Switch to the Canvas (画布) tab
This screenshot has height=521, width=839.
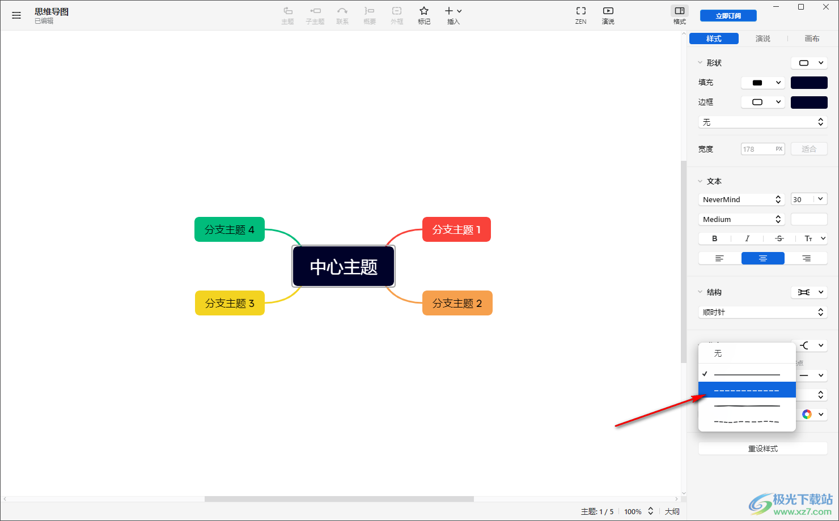point(812,39)
